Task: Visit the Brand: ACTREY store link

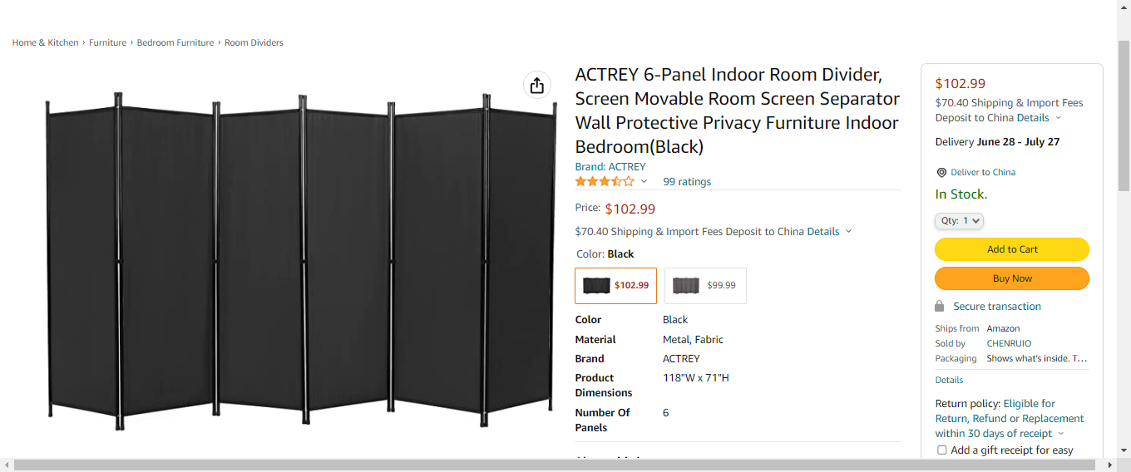Action: [x=610, y=167]
